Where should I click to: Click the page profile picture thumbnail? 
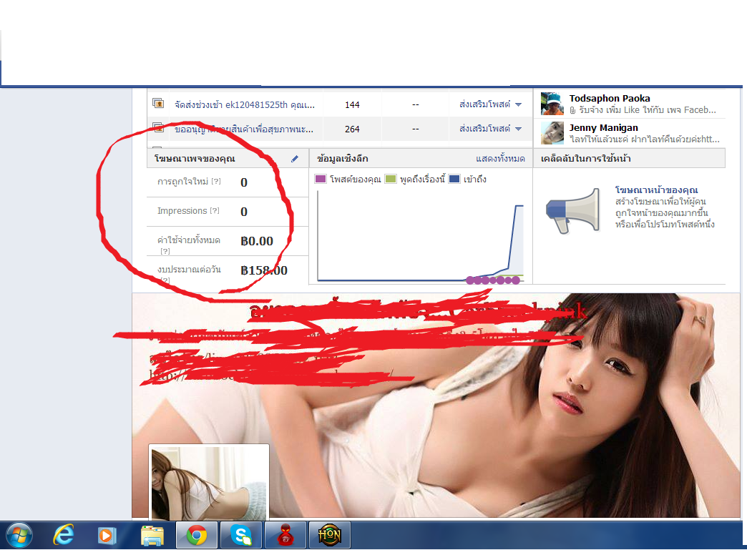coord(209,482)
